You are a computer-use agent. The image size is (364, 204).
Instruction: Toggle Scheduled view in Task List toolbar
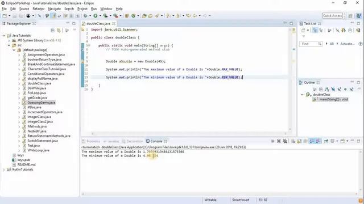[321, 30]
